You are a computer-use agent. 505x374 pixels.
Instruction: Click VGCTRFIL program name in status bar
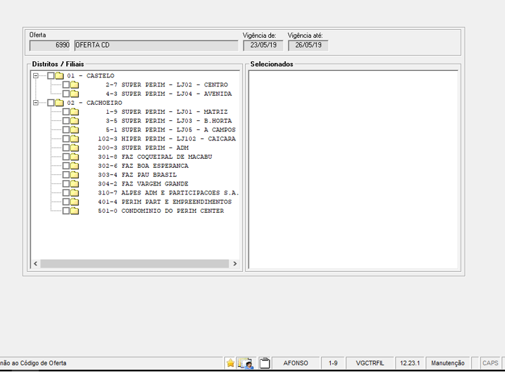click(370, 364)
